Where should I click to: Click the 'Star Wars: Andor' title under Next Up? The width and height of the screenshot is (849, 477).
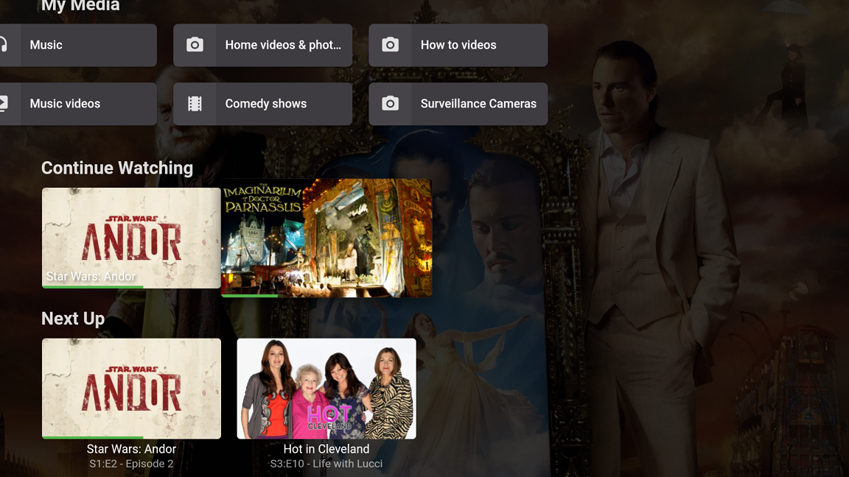(x=132, y=449)
